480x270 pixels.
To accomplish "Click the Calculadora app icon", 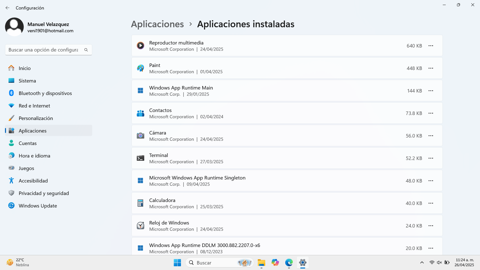I will 140,203.
